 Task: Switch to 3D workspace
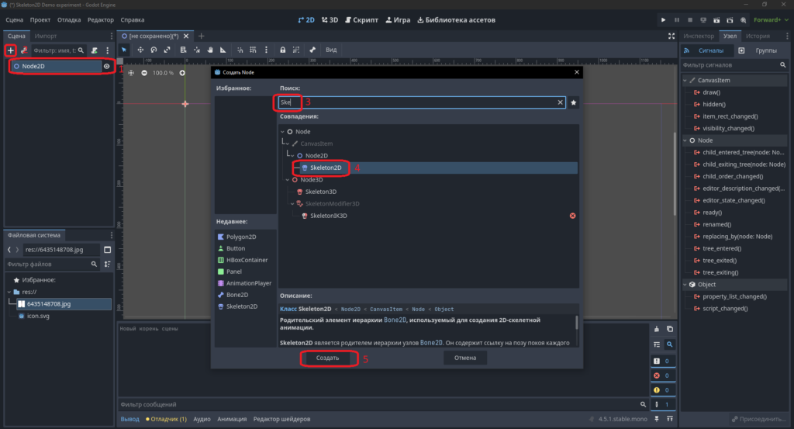pyautogui.click(x=330, y=19)
